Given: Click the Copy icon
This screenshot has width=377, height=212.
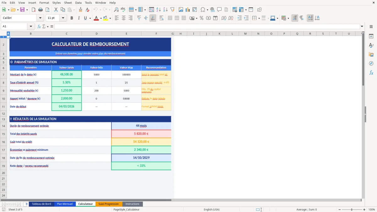Looking at the screenshot, I should [62, 9].
